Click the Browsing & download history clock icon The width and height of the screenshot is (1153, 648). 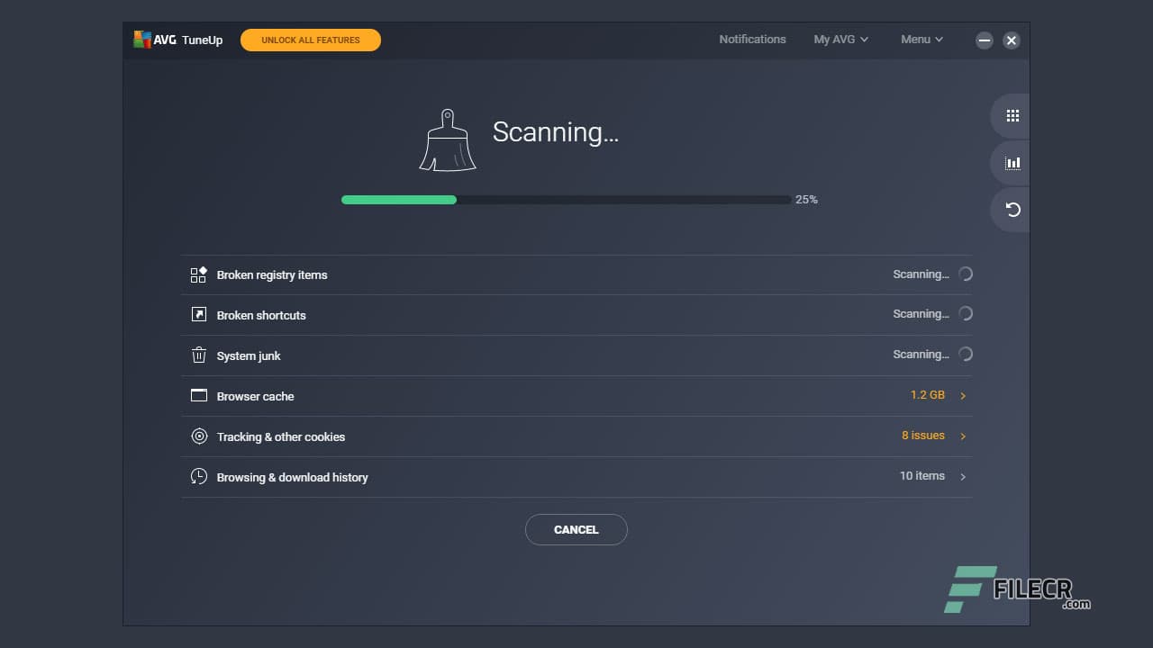click(x=198, y=476)
